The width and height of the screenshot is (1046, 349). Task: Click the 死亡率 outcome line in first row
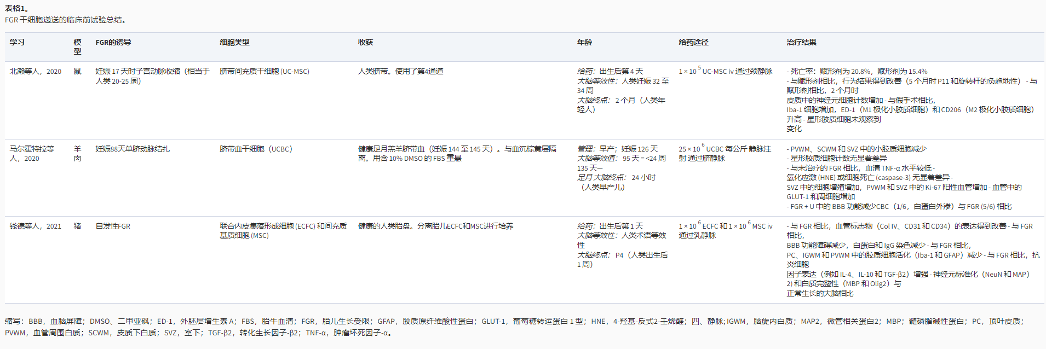click(857, 72)
